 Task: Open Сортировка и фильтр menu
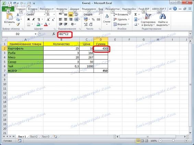pos(148,20)
